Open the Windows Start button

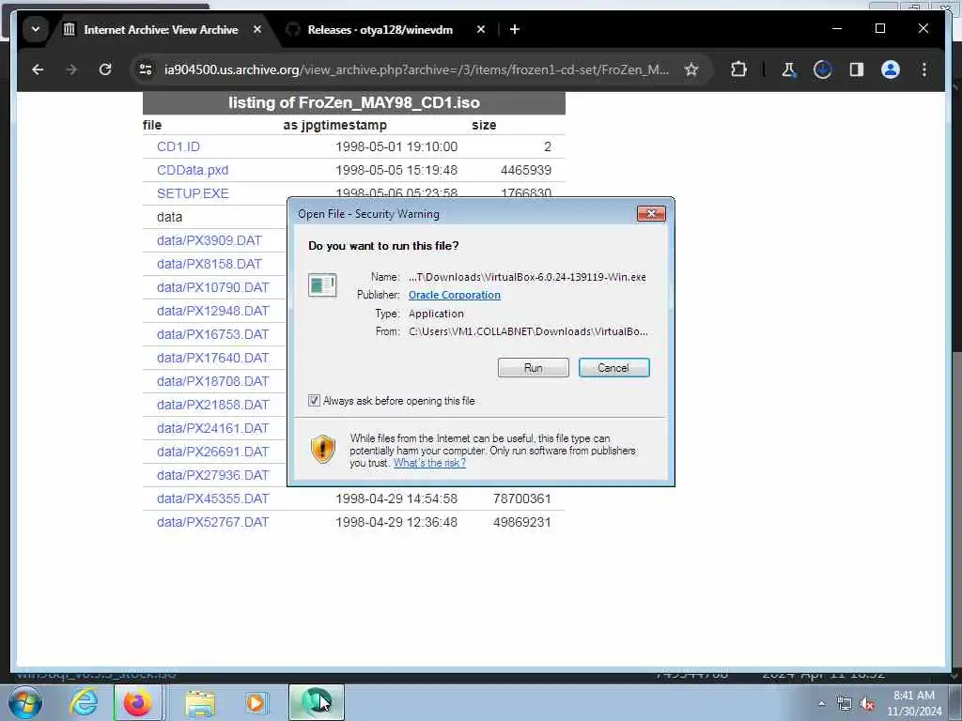[x=24, y=702]
